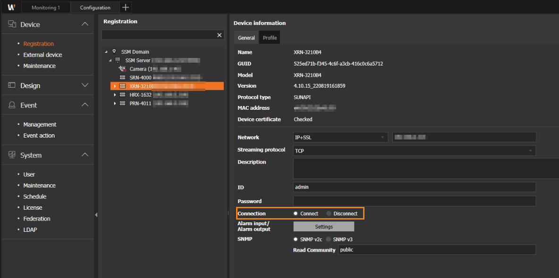Collapse the Device section chevron
The width and height of the screenshot is (559, 278).
click(x=85, y=24)
